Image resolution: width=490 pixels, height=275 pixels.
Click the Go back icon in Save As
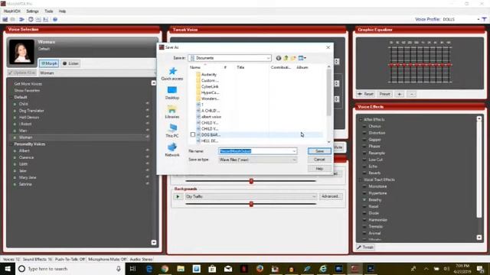point(279,58)
